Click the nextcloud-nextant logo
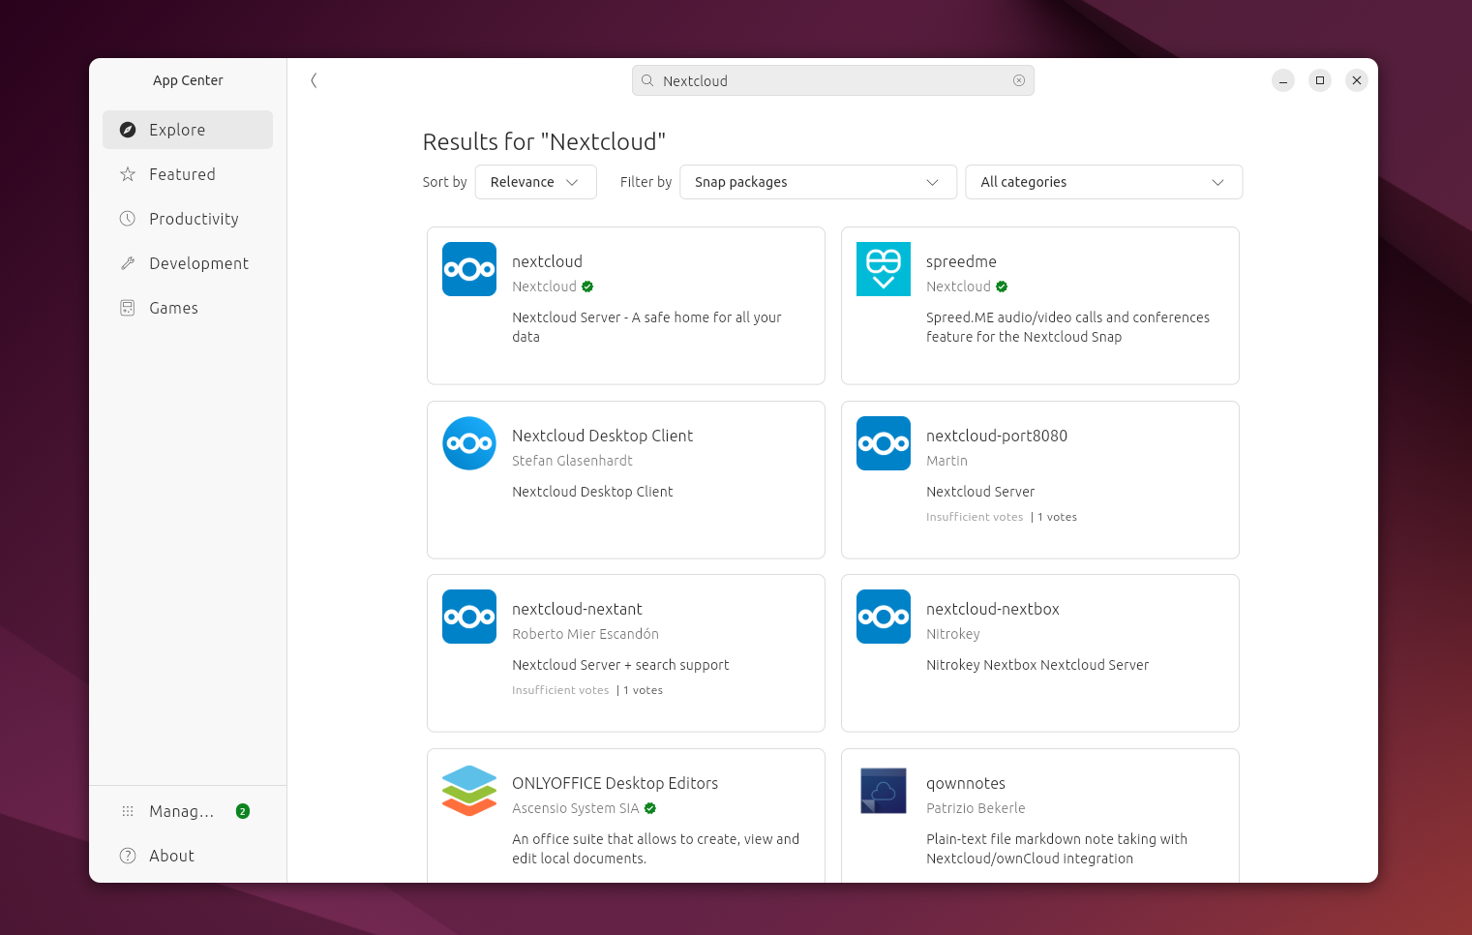 click(x=469, y=617)
